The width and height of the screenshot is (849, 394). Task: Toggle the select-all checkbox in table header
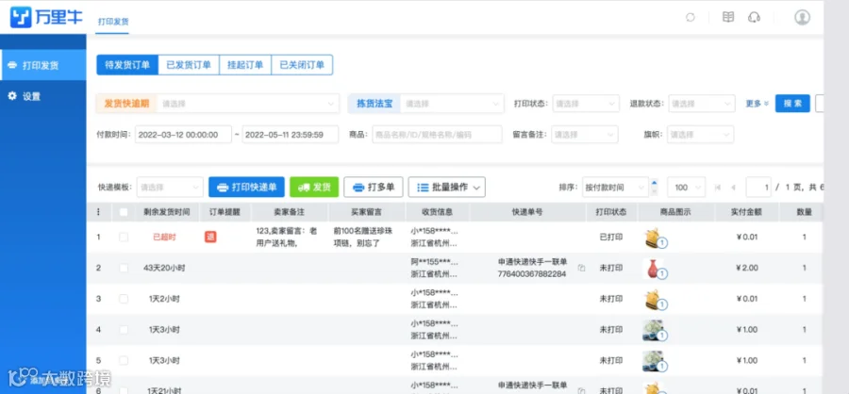click(124, 212)
